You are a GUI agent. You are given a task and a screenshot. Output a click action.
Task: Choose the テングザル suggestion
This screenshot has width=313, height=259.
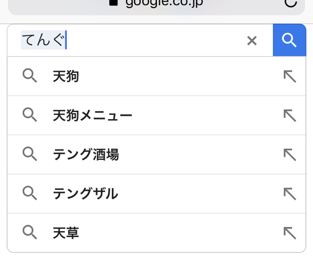pyautogui.click(x=85, y=194)
